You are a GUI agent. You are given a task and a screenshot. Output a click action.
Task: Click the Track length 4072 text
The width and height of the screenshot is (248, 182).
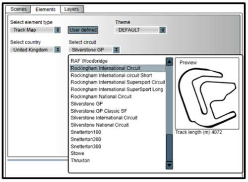[x=198, y=132]
